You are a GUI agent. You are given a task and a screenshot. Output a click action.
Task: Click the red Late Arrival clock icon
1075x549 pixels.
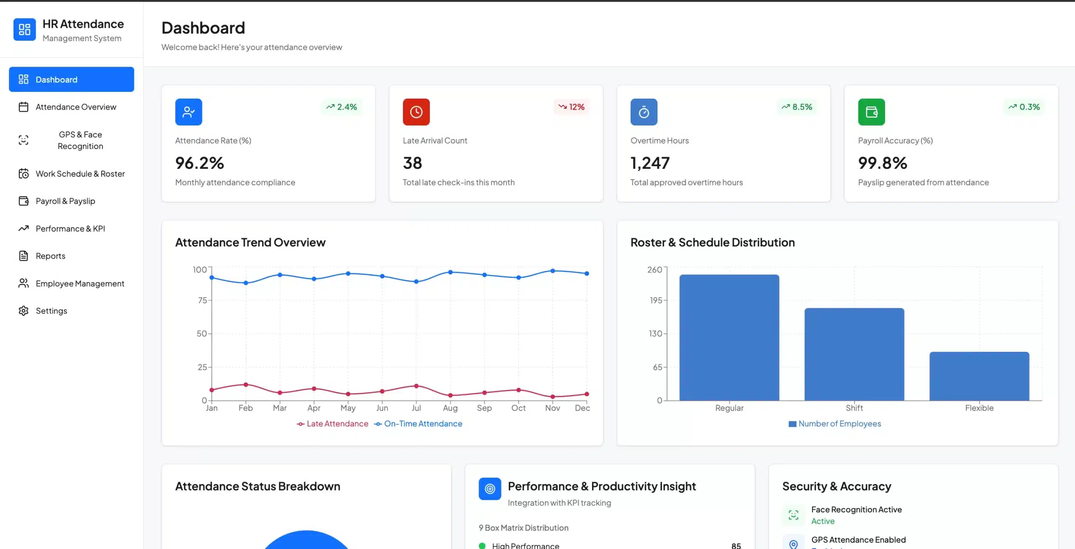pos(416,112)
